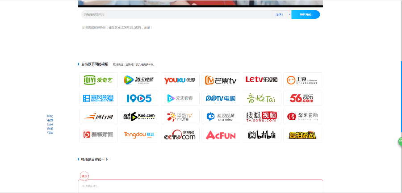Image resolution: width=402 pixels, height=193 pixels.
Task: Select the Youku 优酷 logo tile
Action: (180, 80)
